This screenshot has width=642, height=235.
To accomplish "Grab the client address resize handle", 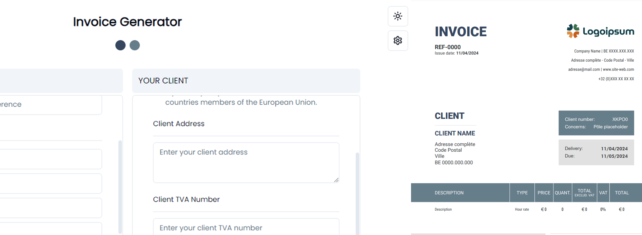I will pos(336,180).
